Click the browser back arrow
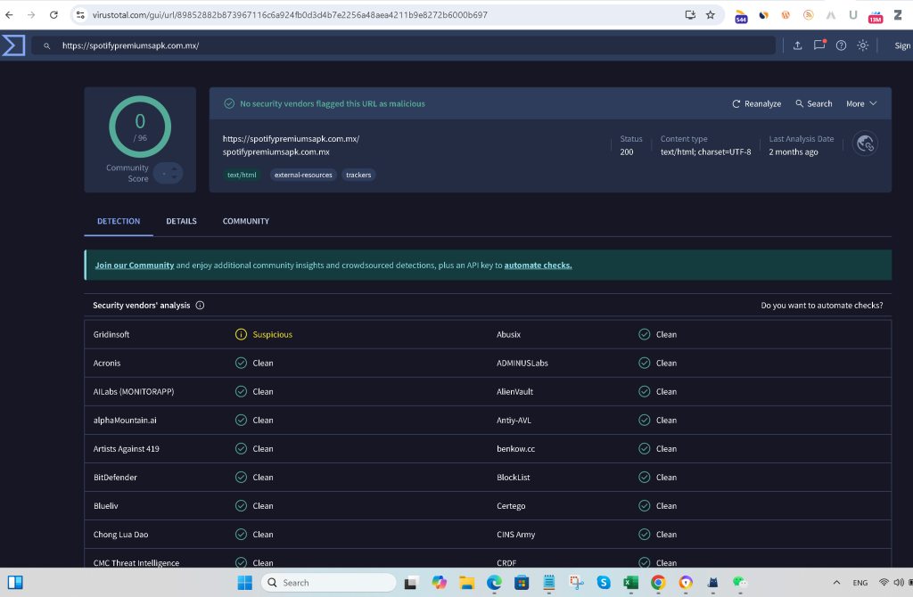 [9, 15]
